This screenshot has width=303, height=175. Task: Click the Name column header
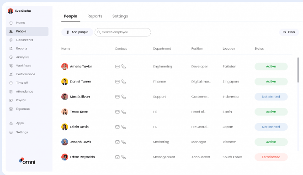pos(66,49)
